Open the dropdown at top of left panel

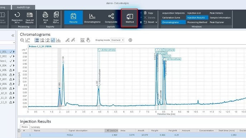click(14, 43)
